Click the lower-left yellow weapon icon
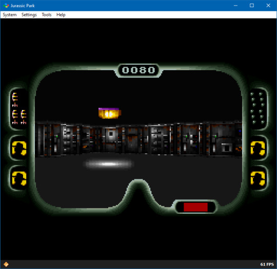Image resolution: width=277 pixels, height=269 pixels. coord(19,178)
